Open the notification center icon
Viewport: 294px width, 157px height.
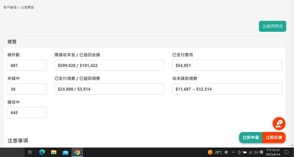pos(287,153)
